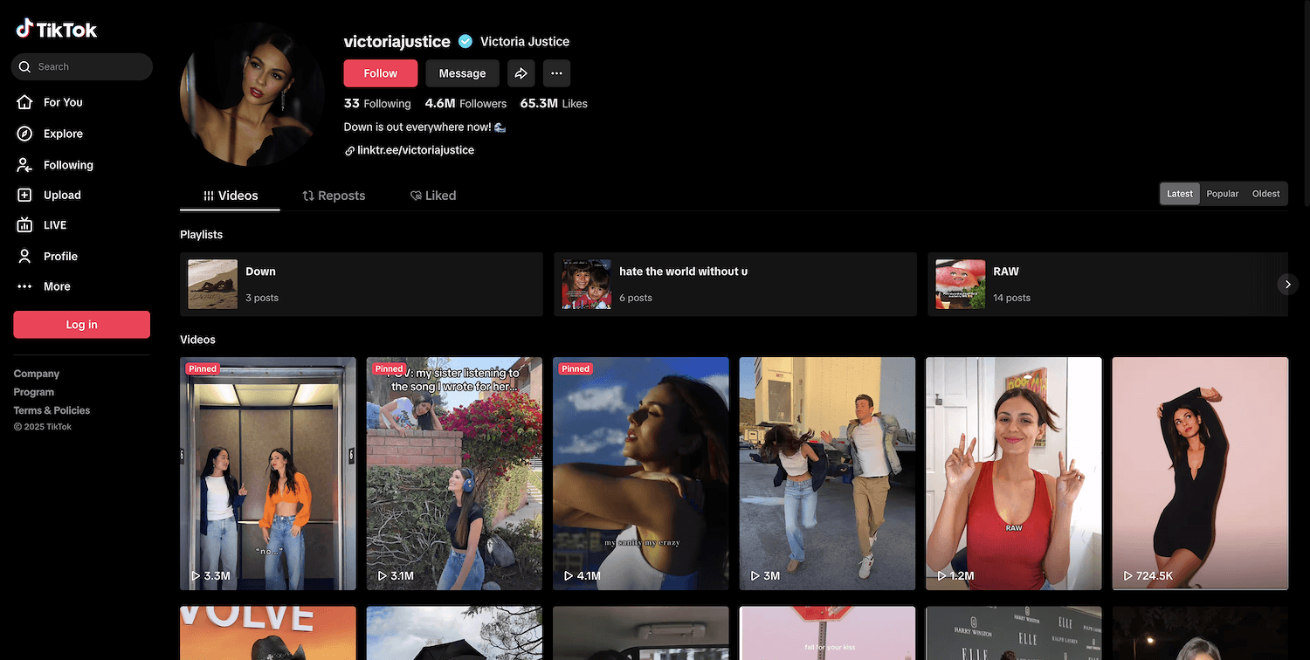Screen dimensions: 1310x660
Task: Expand the Company footer section
Action: click(37, 374)
